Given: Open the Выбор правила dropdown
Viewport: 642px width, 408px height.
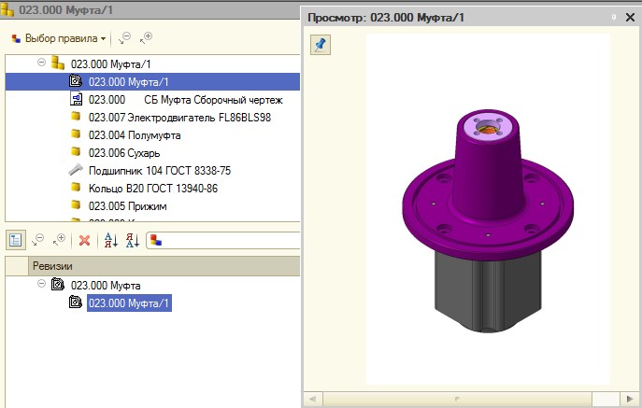Looking at the screenshot, I should (58, 38).
